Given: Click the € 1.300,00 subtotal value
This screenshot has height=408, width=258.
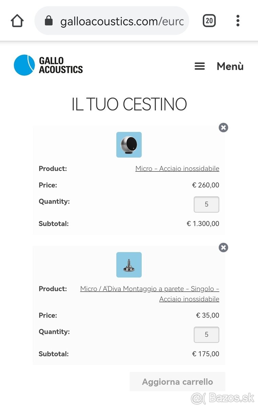Looking at the screenshot, I should (203, 224).
